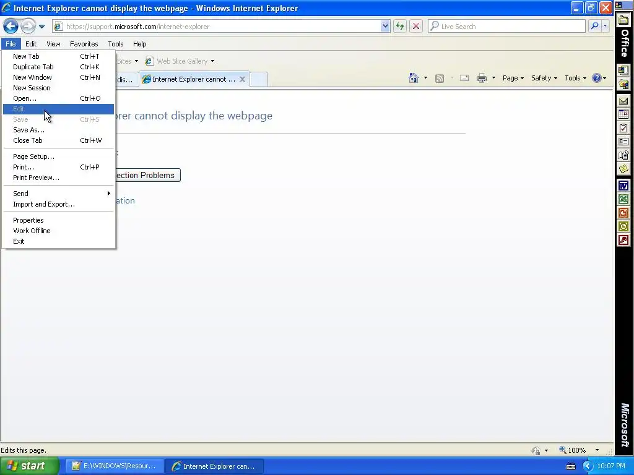634x475 pixels.
Task: Click the RSS Feeds icon
Action: 440,79
